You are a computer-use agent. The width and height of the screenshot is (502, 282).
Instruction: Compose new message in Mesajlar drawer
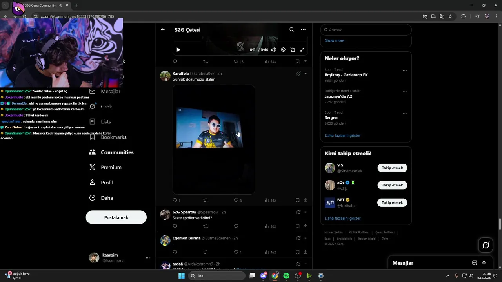click(x=475, y=263)
